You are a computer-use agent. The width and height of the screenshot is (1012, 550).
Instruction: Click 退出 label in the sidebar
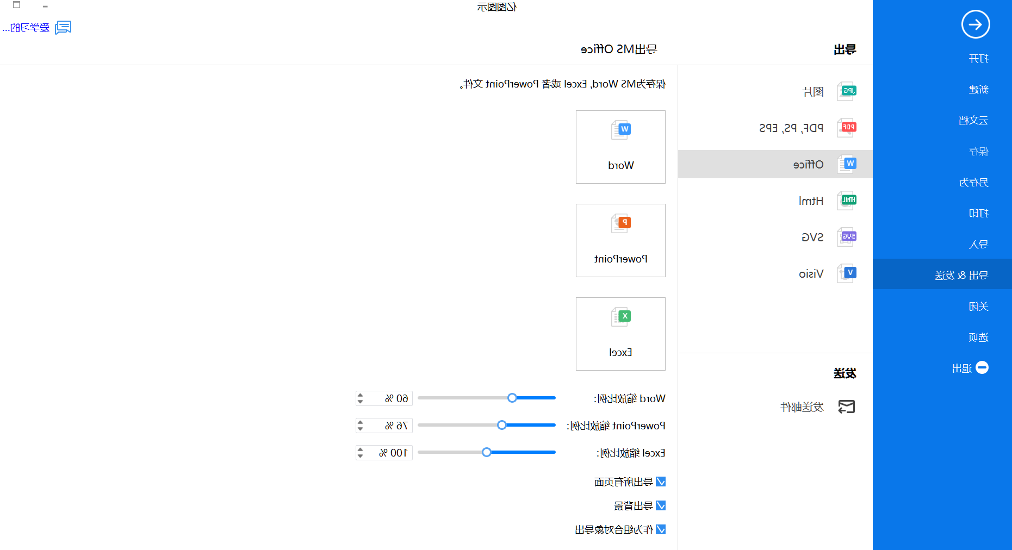[962, 368]
